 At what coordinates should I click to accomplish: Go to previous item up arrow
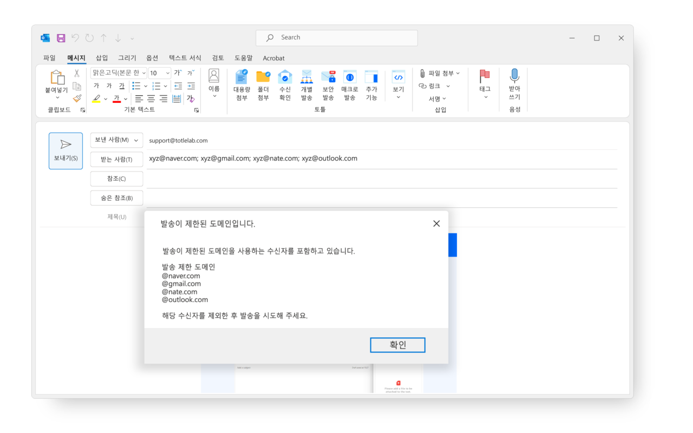click(103, 38)
